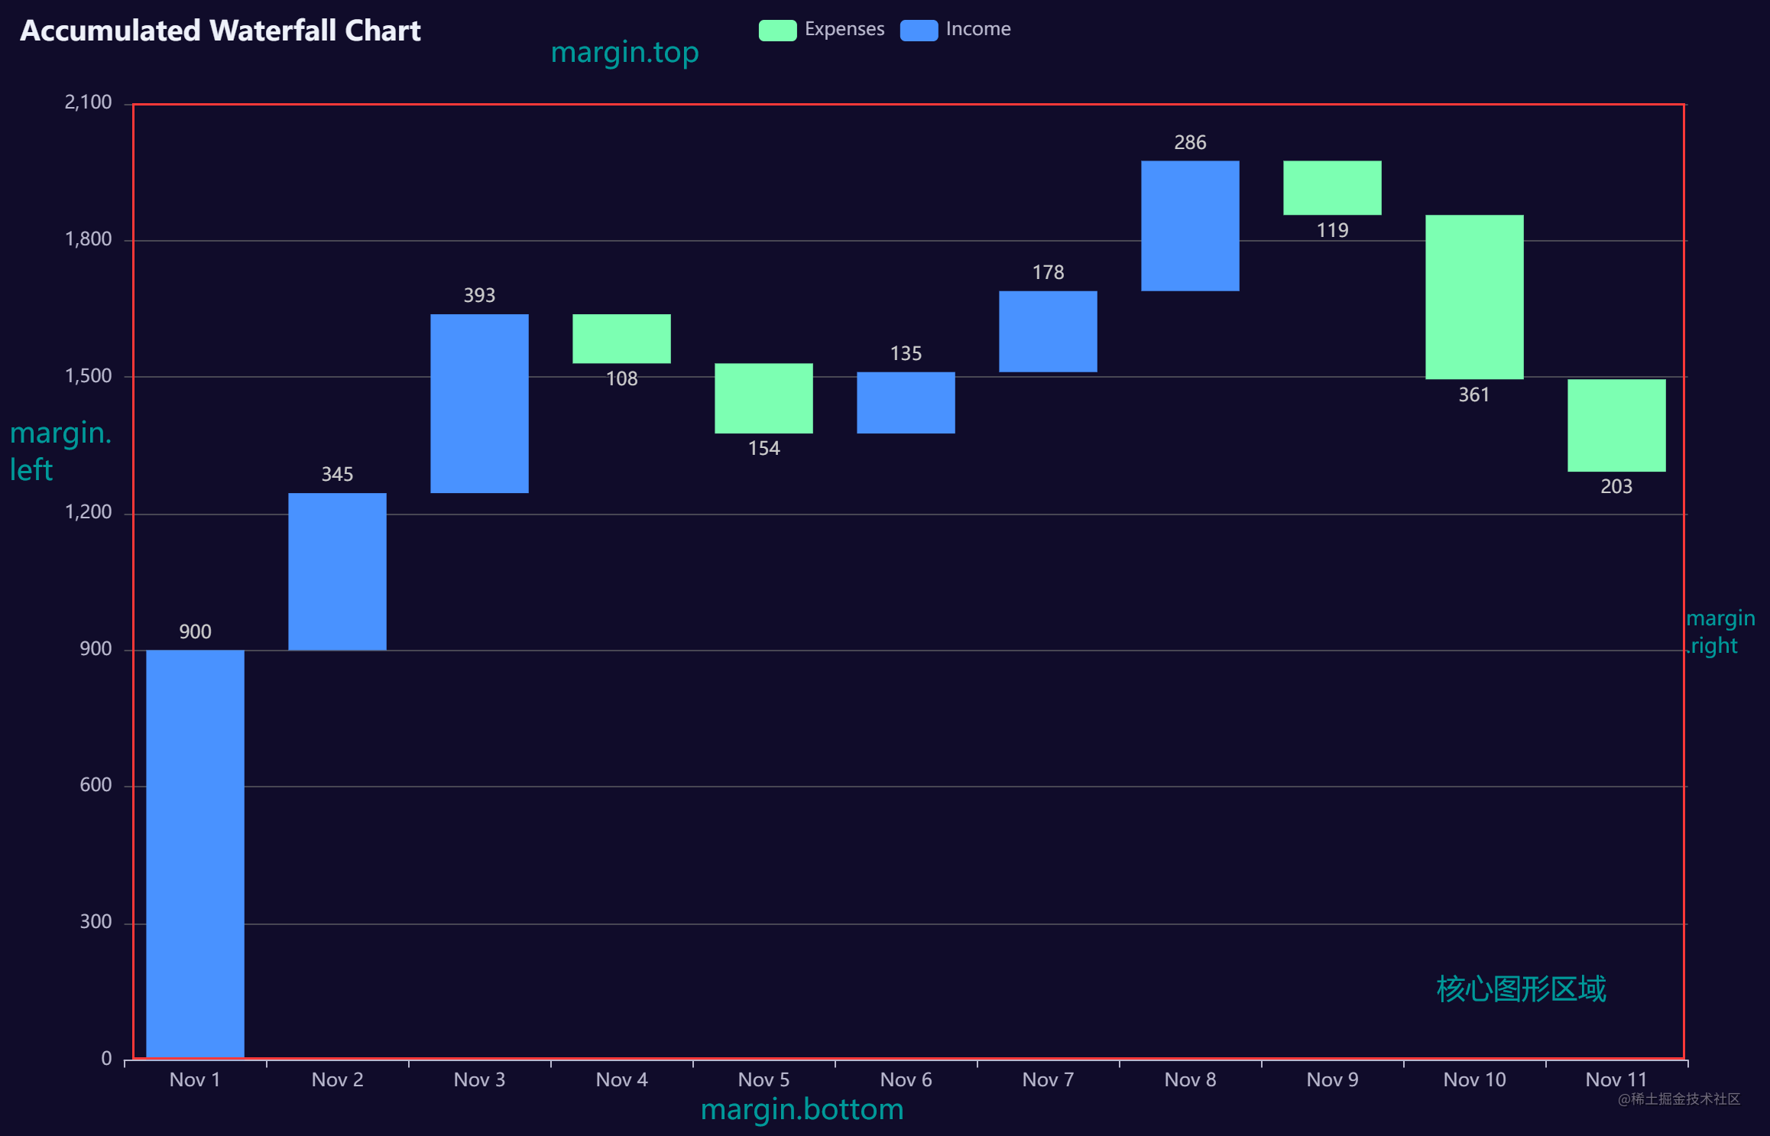Click the Nov 1 x-axis label
Viewport: 1770px width, 1136px height.
pyautogui.click(x=195, y=1079)
